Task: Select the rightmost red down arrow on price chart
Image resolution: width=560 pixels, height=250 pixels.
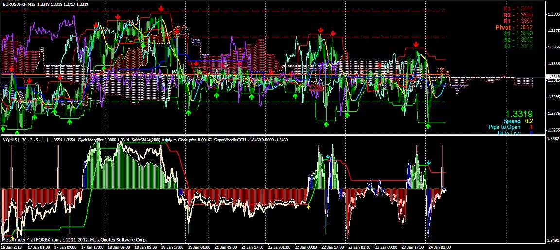Action: pyautogui.click(x=416, y=45)
